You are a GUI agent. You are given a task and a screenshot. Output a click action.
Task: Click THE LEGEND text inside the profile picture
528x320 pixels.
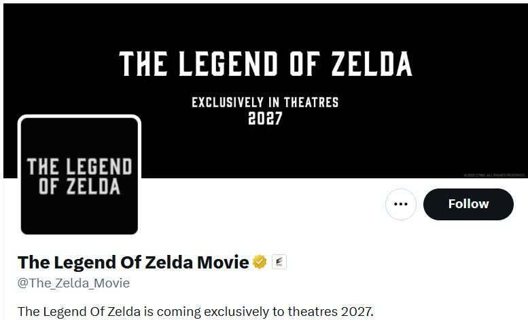pyautogui.click(x=80, y=167)
